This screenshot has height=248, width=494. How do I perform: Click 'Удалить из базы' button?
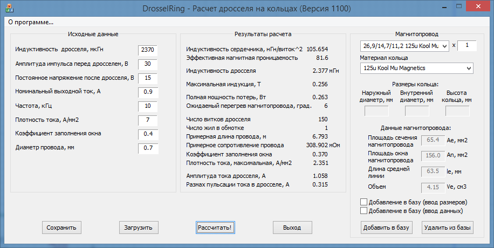click(x=448, y=228)
